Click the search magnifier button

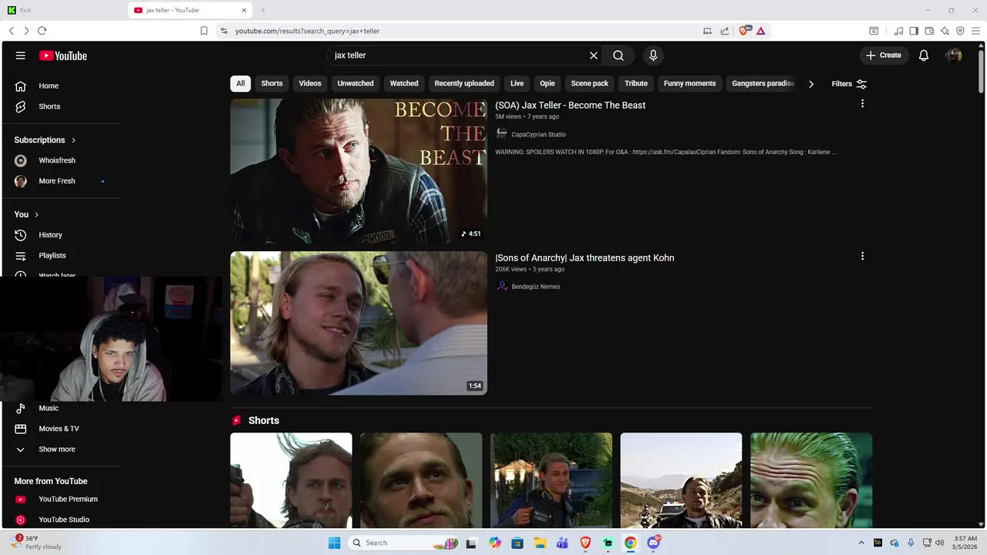coord(618,55)
